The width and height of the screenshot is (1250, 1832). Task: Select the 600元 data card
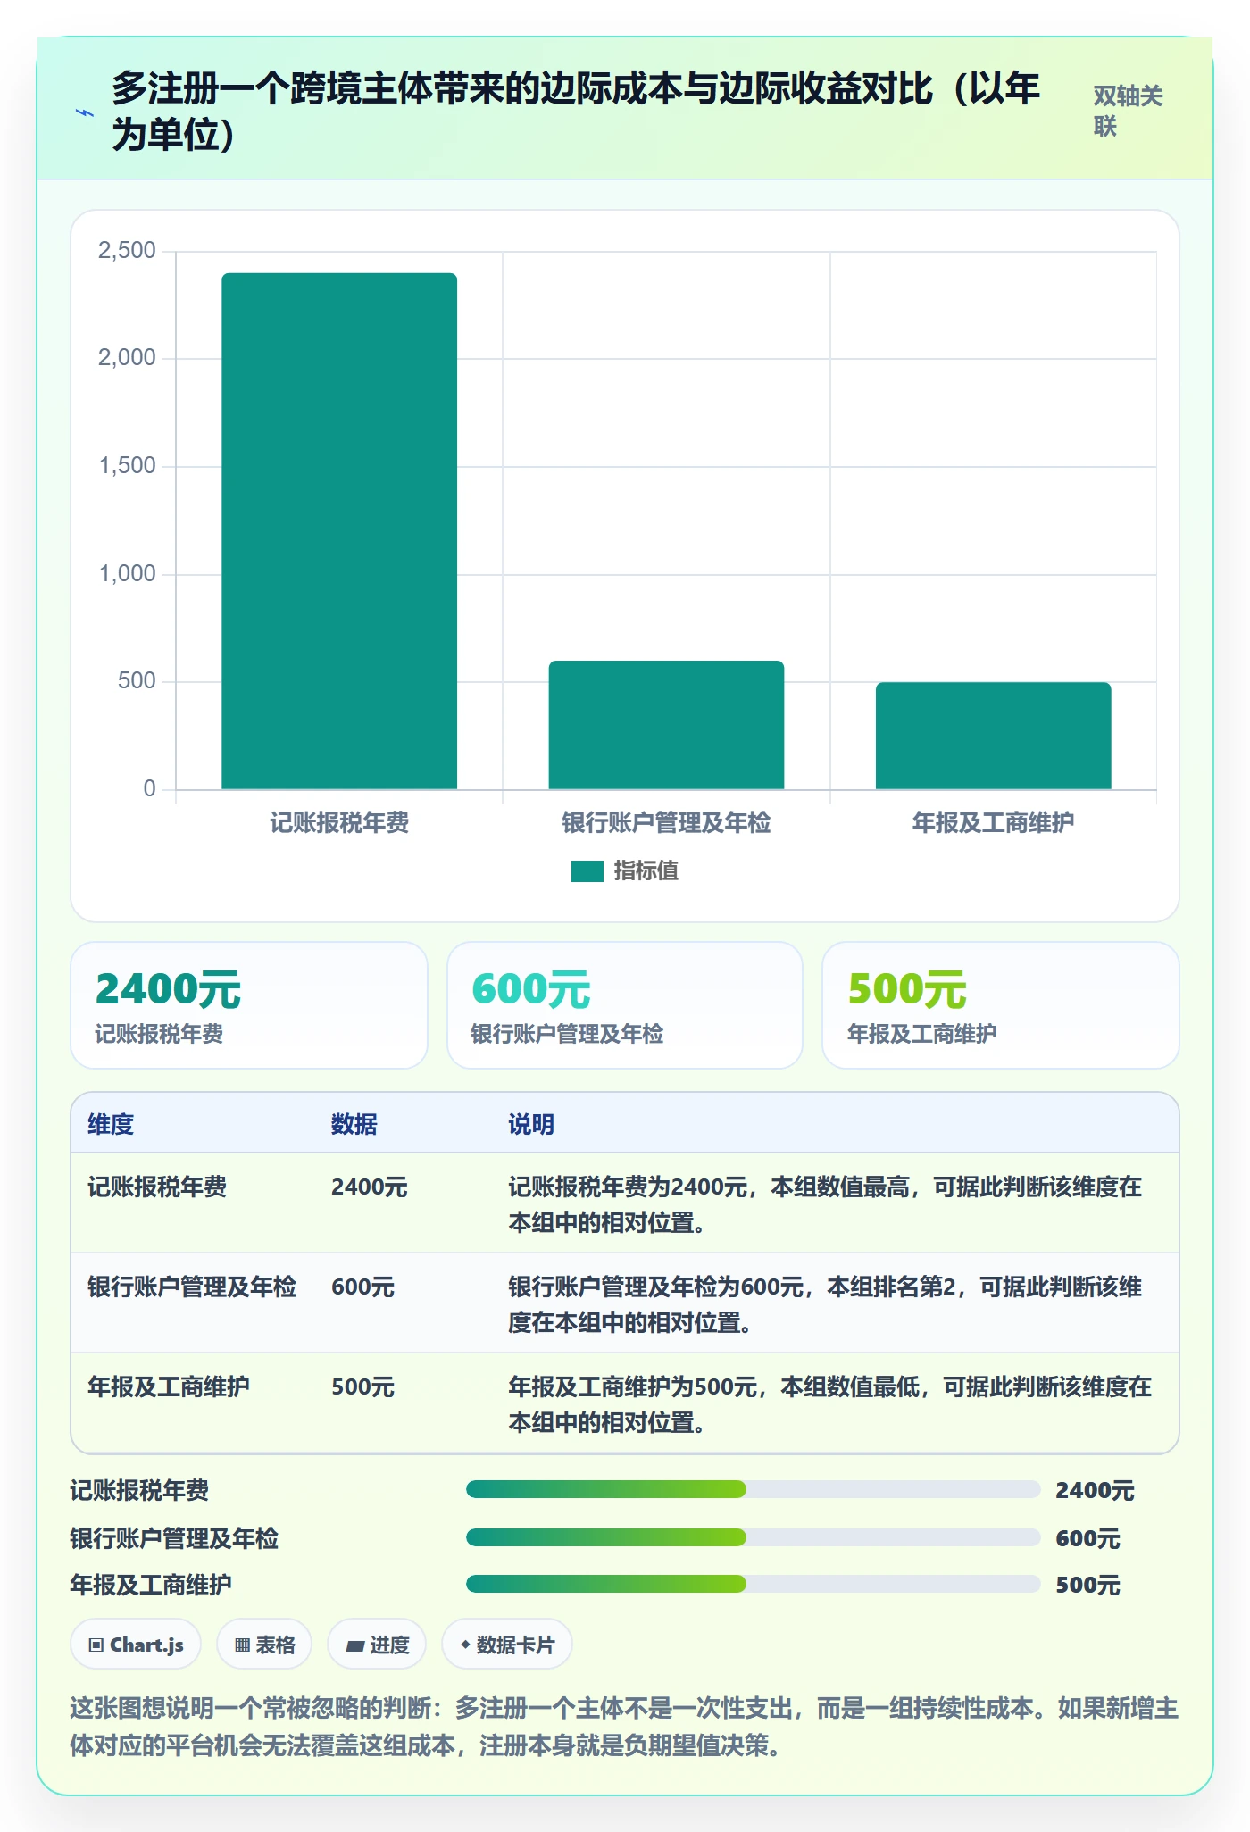625,1005
